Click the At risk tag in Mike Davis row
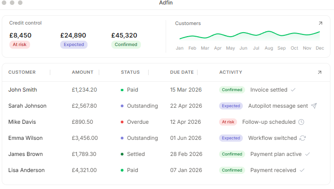This screenshot has height=189, width=334. (228, 122)
